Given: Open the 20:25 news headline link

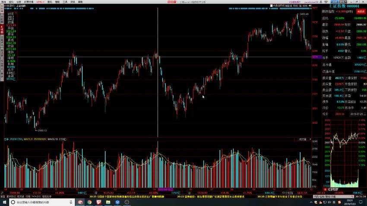Looking at the screenshot, I should coord(127,197).
